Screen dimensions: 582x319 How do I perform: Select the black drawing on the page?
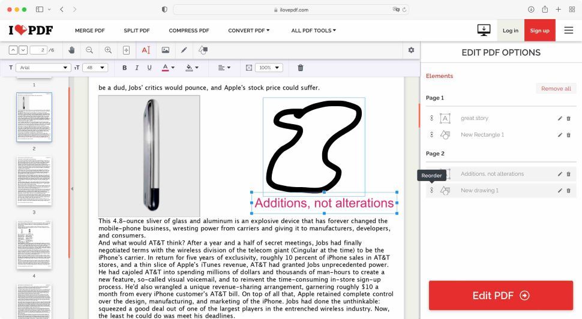tap(314, 146)
